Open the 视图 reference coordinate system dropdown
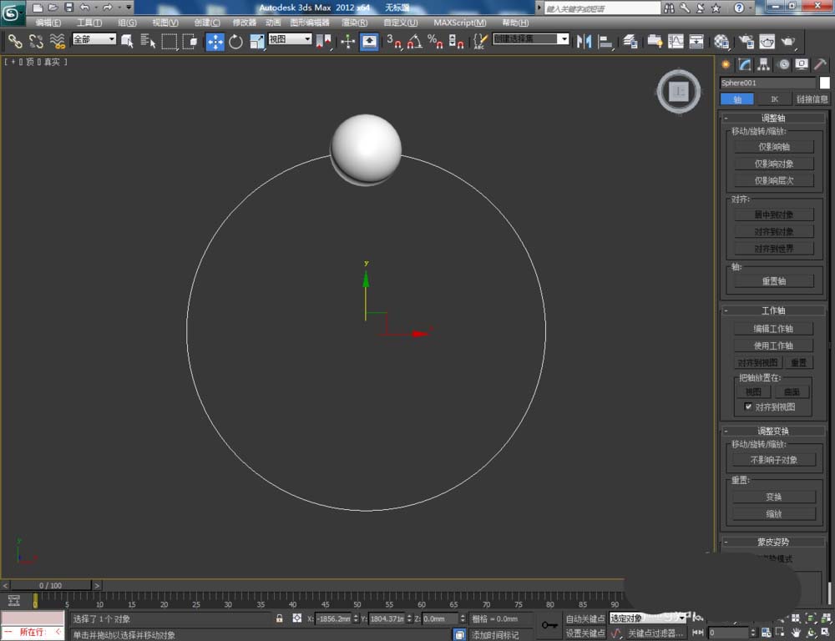Image resolution: width=835 pixels, height=641 pixels. (x=290, y=39)
